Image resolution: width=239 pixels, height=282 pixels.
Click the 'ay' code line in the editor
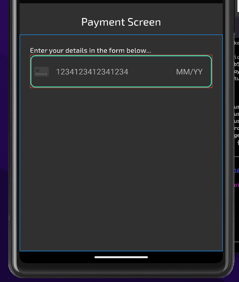point(237,71)
